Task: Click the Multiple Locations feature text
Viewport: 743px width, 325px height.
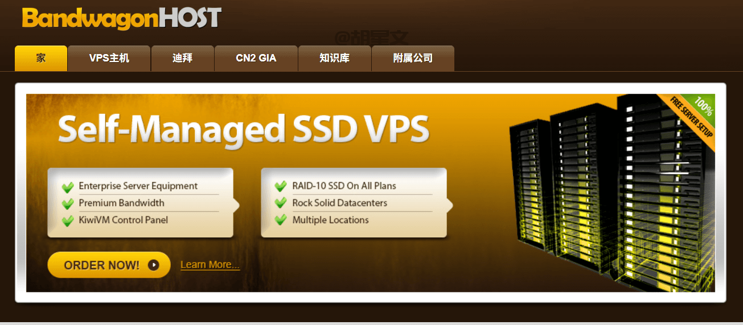Action: (331, 220)
